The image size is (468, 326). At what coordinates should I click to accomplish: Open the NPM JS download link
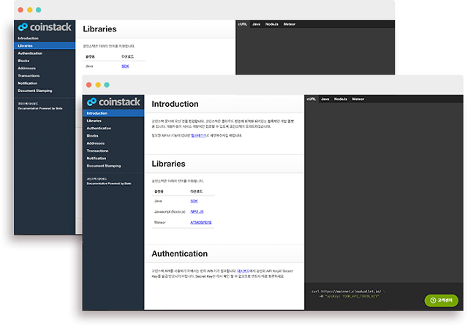pyautogui.click(x=197, y=212)
